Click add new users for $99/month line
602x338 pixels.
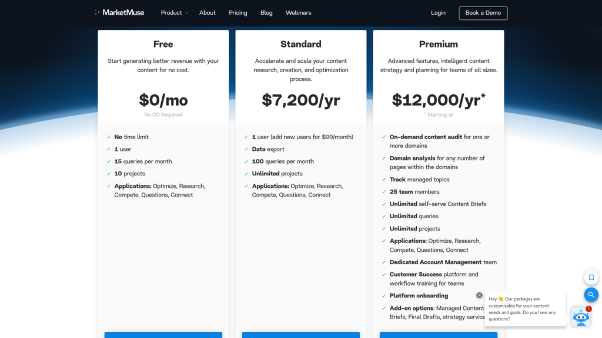click(303, 137)
